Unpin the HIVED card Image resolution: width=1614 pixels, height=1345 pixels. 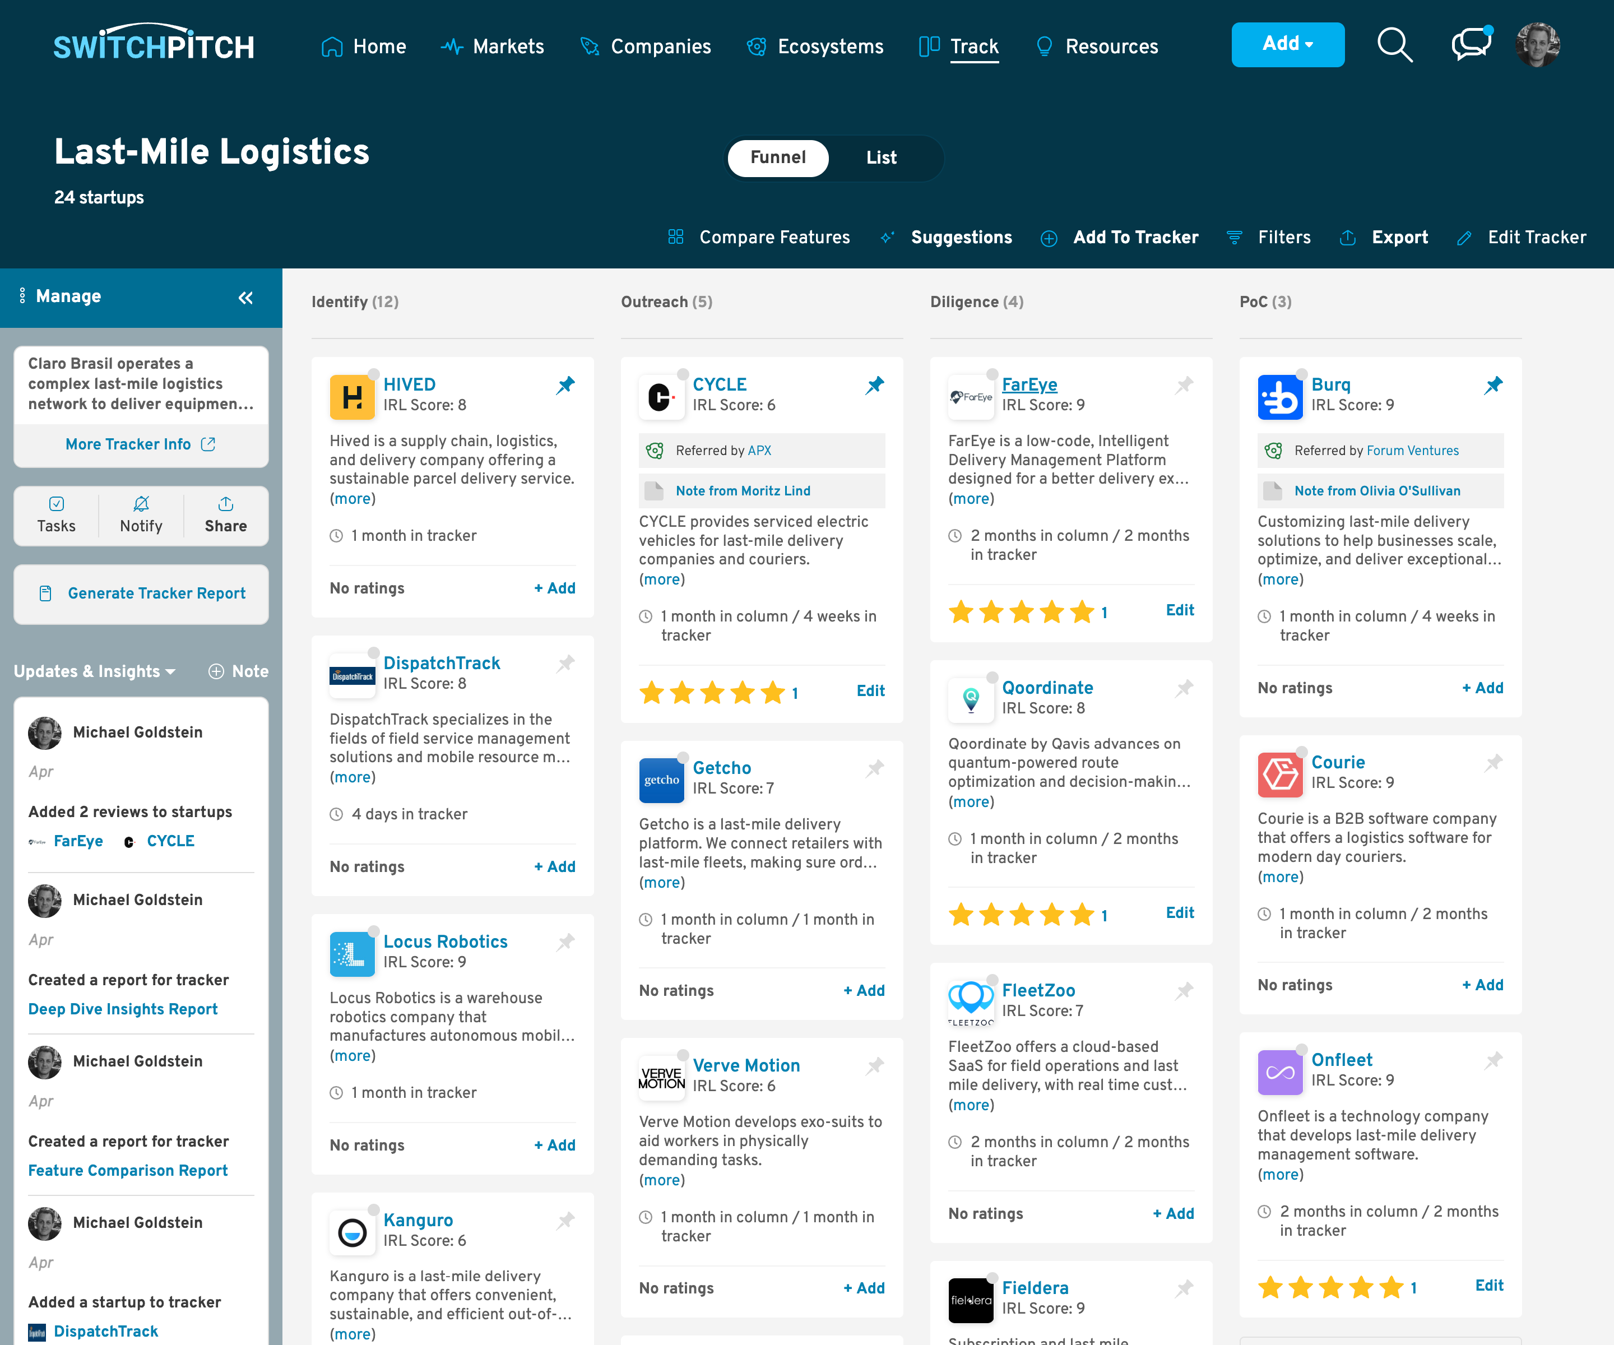tap(565, 385)
